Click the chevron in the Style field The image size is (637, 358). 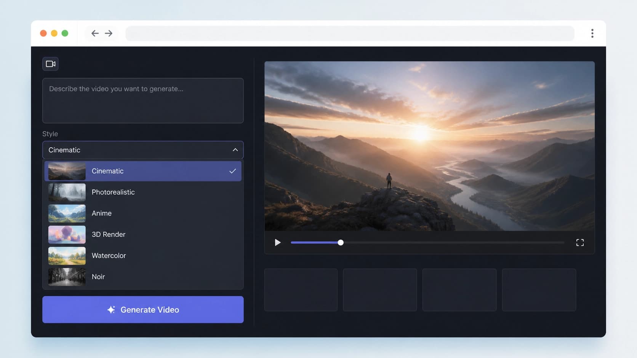[x=235, y=150]
